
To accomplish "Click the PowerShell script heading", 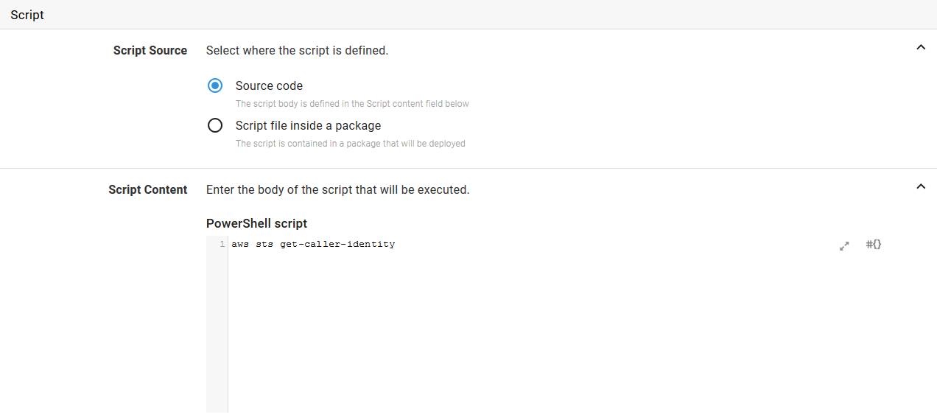I will (x=256, y=223).
